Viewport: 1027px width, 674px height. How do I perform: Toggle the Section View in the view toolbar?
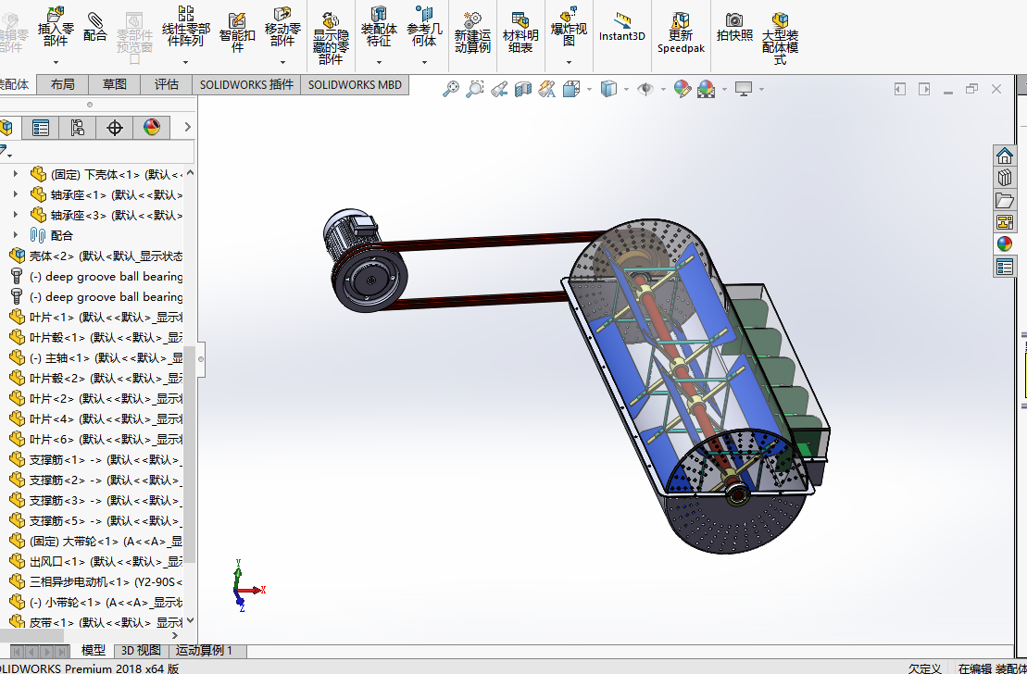522,89
